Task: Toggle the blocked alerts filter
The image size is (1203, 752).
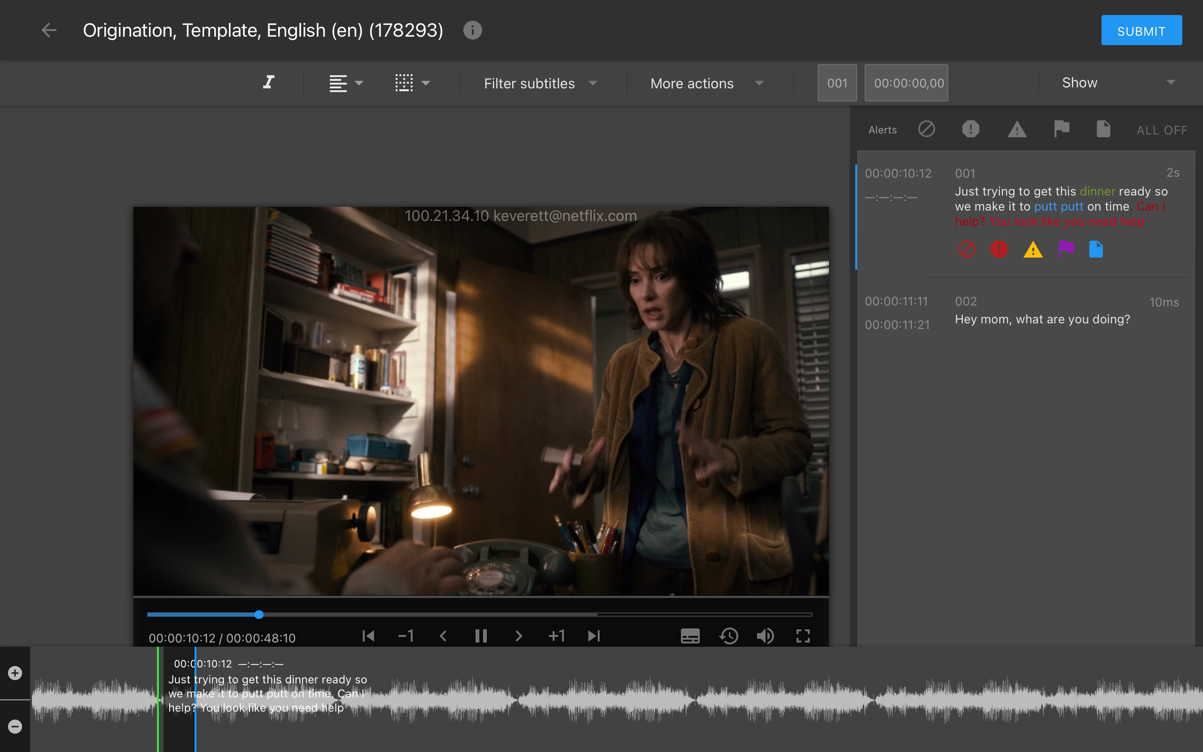Action: click(927, 129)
